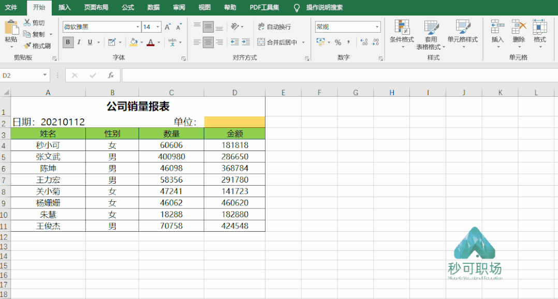Select the yellow 单位 cell next to D2
Screen dimensions: 558x299
click(x=234, y=122)
